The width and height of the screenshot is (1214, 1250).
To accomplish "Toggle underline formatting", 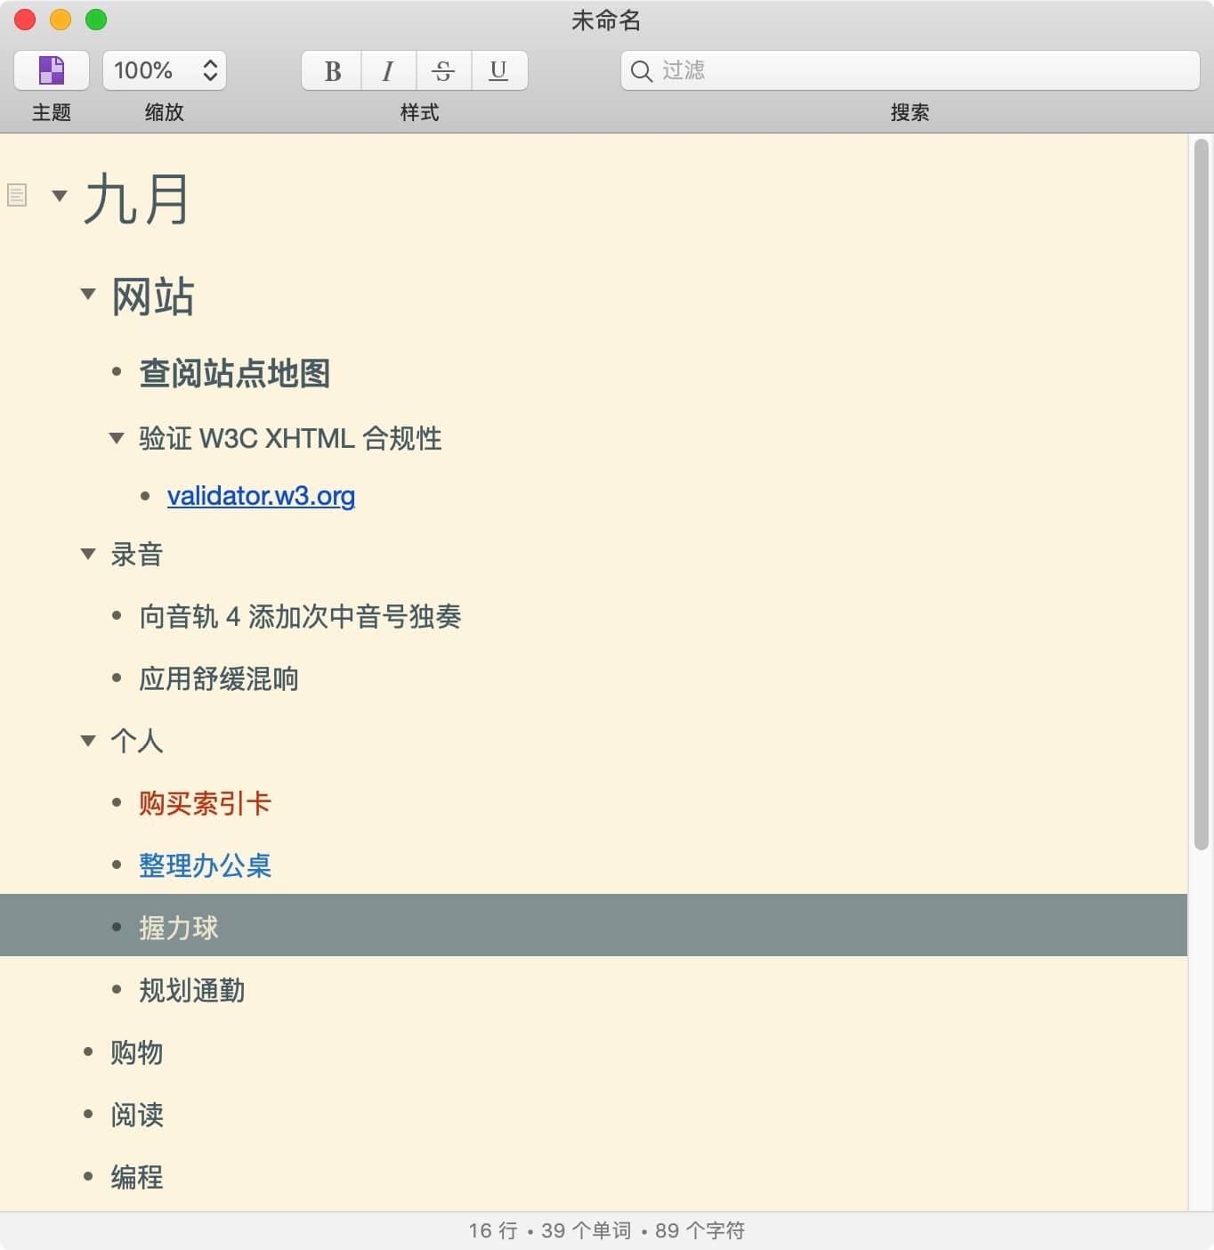I will point(498,70).
